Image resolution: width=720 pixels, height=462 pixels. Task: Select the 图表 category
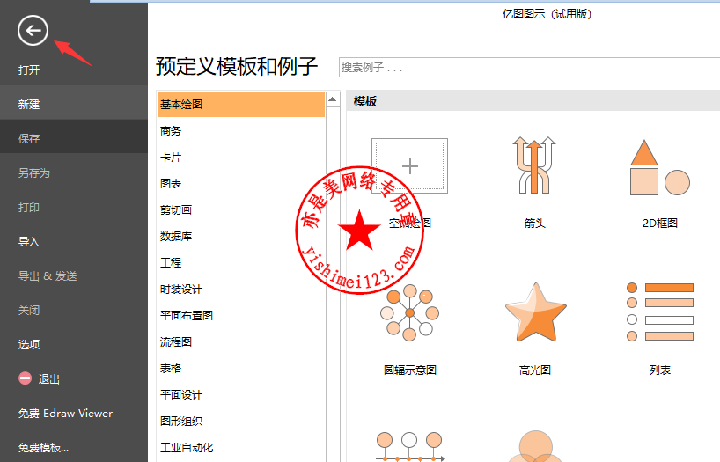pos(171,184)
